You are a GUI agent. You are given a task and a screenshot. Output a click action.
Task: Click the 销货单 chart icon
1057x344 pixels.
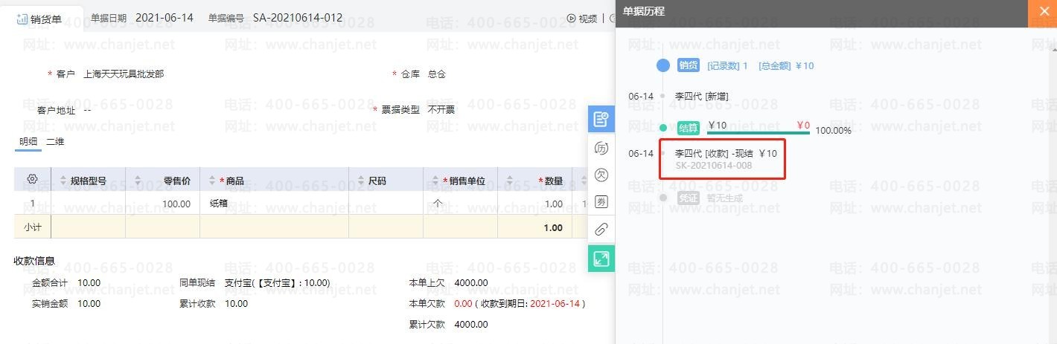tap(22, 19)
